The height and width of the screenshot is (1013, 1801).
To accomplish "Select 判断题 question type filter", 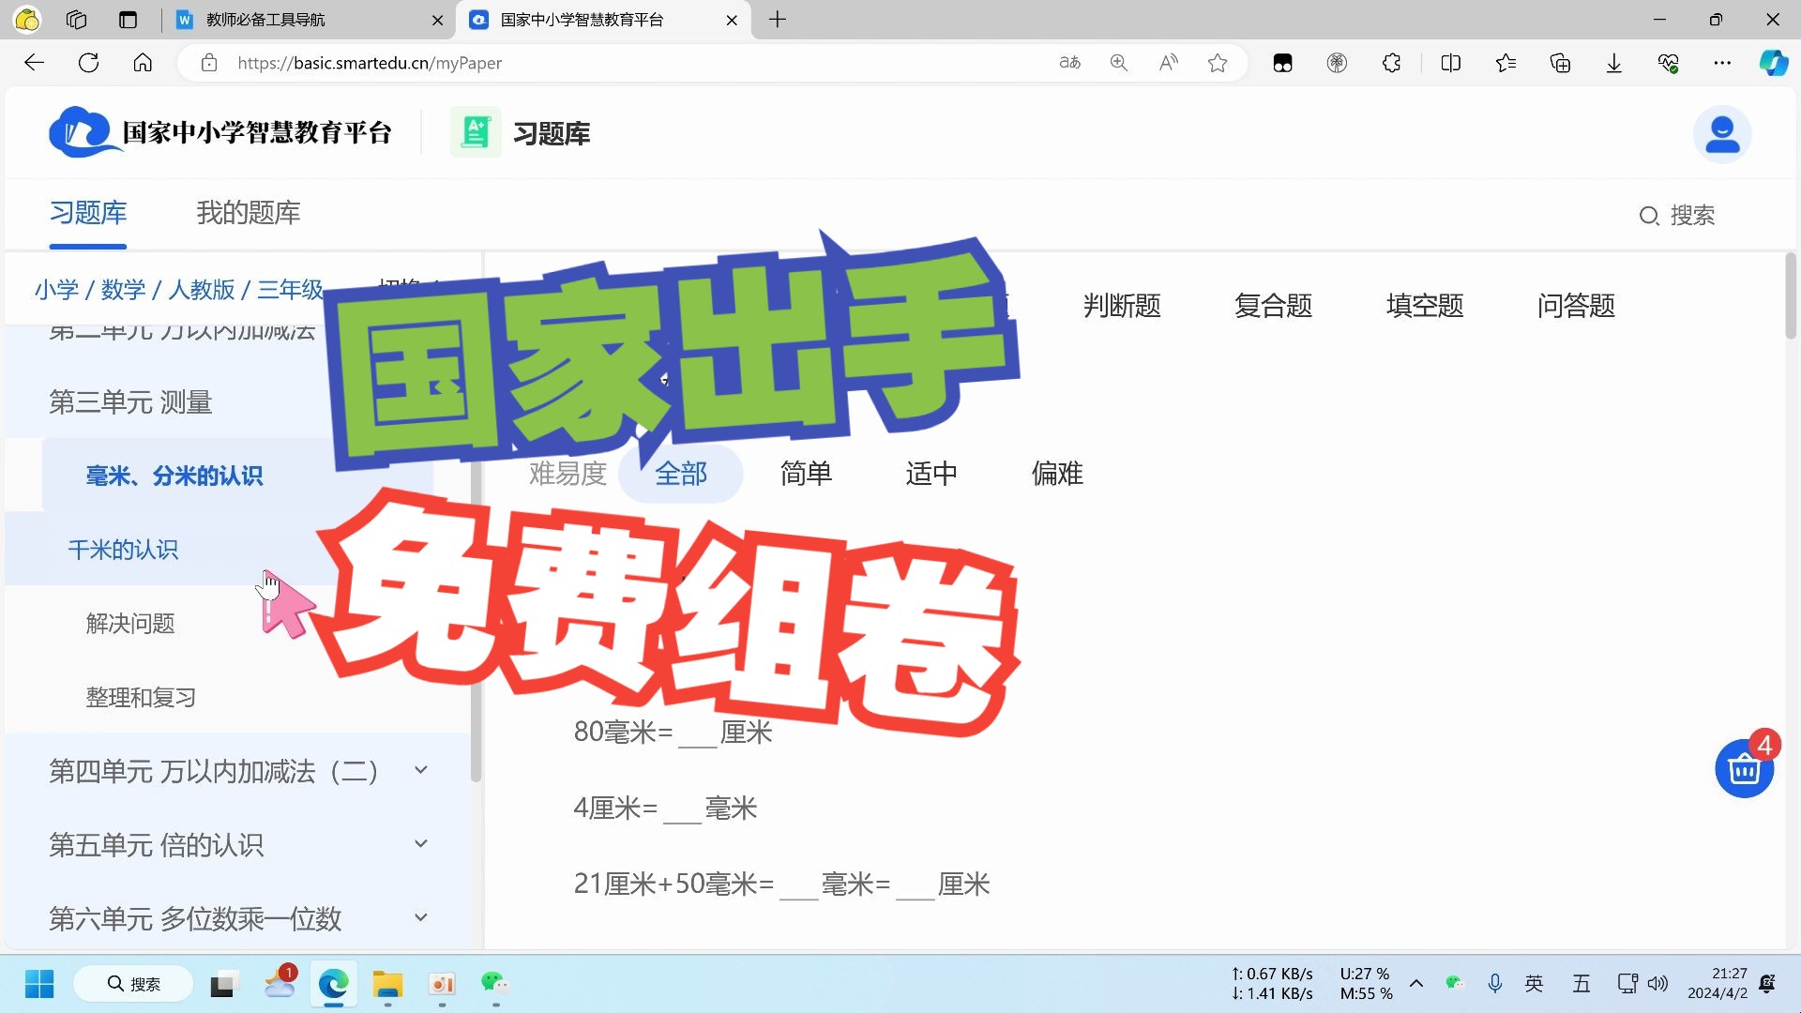I will click(1122, 304).
